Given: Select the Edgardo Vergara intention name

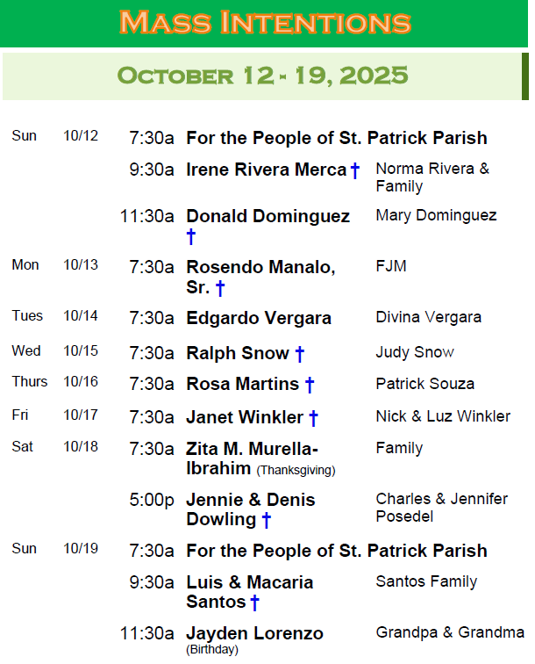Looking at the screenshot, I should click(259, 318).
